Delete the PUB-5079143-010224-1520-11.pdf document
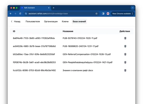The height and width of the screenshot is (104, 143). (x=125, y=38)
